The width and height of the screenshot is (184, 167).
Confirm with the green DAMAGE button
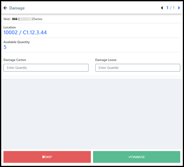tap(136, 157)
